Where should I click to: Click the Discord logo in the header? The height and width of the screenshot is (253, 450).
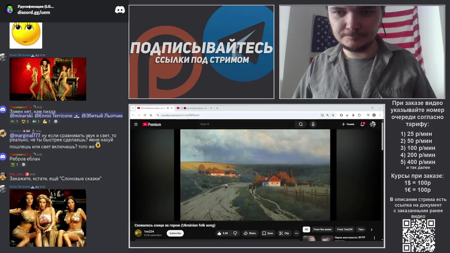(x=120, y=9)
